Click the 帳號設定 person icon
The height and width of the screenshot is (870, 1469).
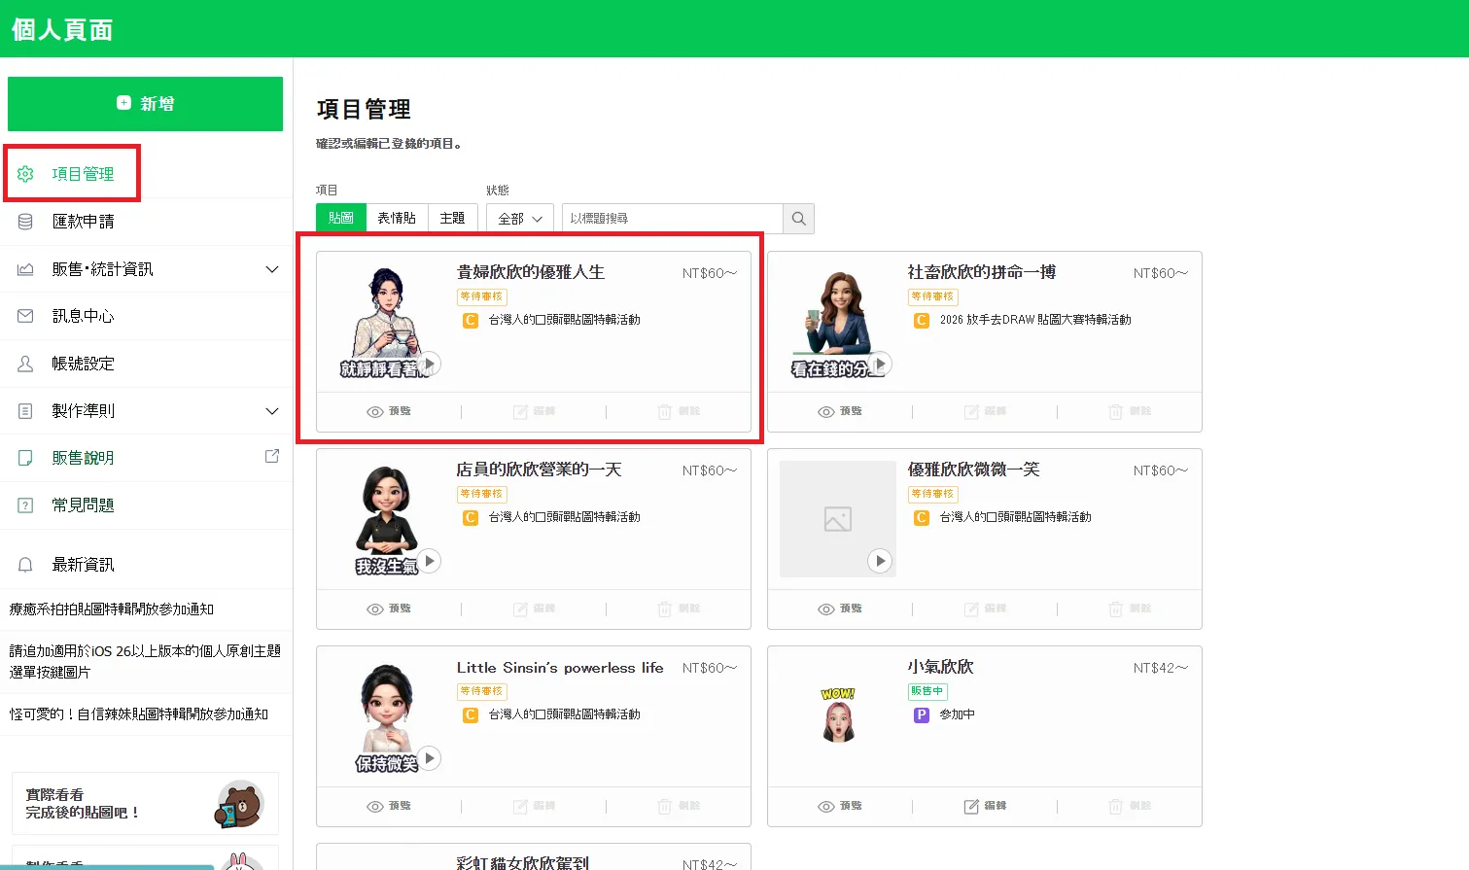25,364
